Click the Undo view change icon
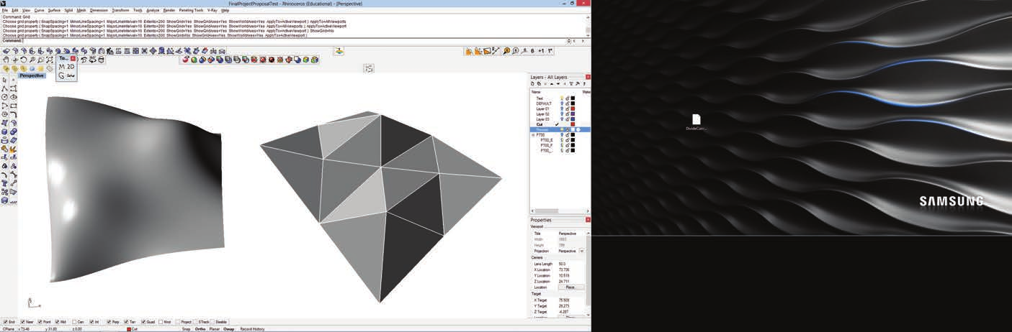This screenshot has height=332, width=1012. [84, 60]
